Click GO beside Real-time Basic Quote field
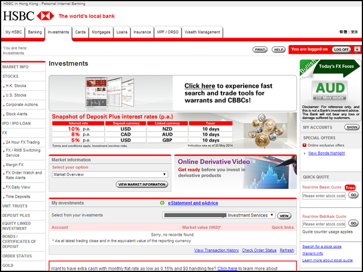The image size is (363, 272). [x=353, y=195]
